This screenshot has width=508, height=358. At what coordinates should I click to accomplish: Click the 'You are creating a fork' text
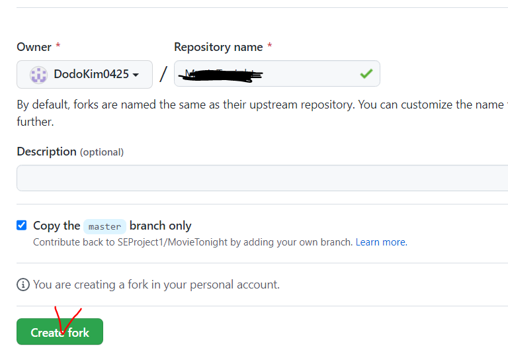point(157,285)
